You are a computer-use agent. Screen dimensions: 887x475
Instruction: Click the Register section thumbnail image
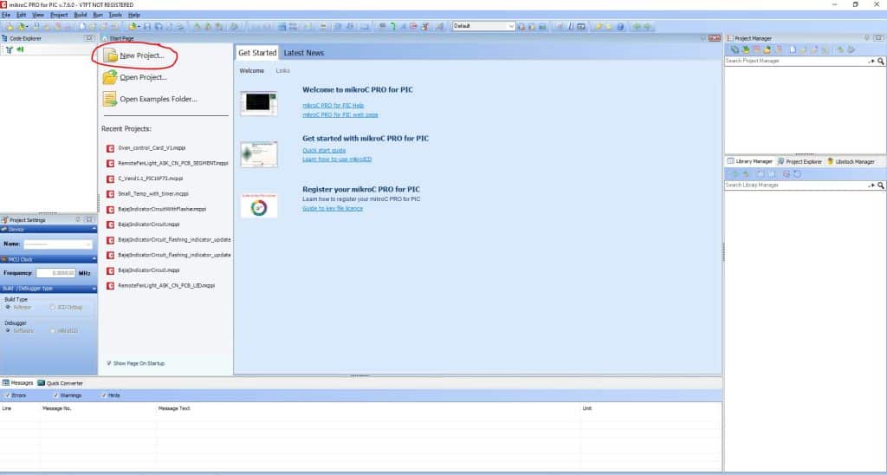click(x=258, y=205)
